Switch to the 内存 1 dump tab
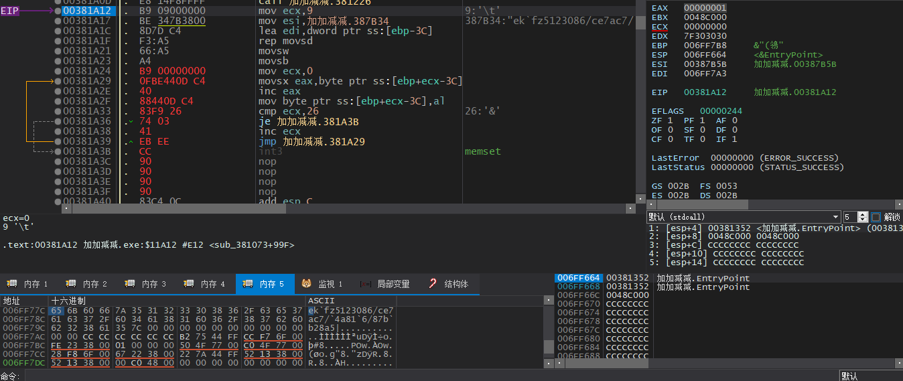 [29, 284]
